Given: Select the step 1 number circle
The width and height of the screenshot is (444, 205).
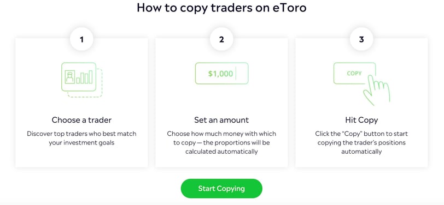Looking at the screenshot, I should (81, 39).
